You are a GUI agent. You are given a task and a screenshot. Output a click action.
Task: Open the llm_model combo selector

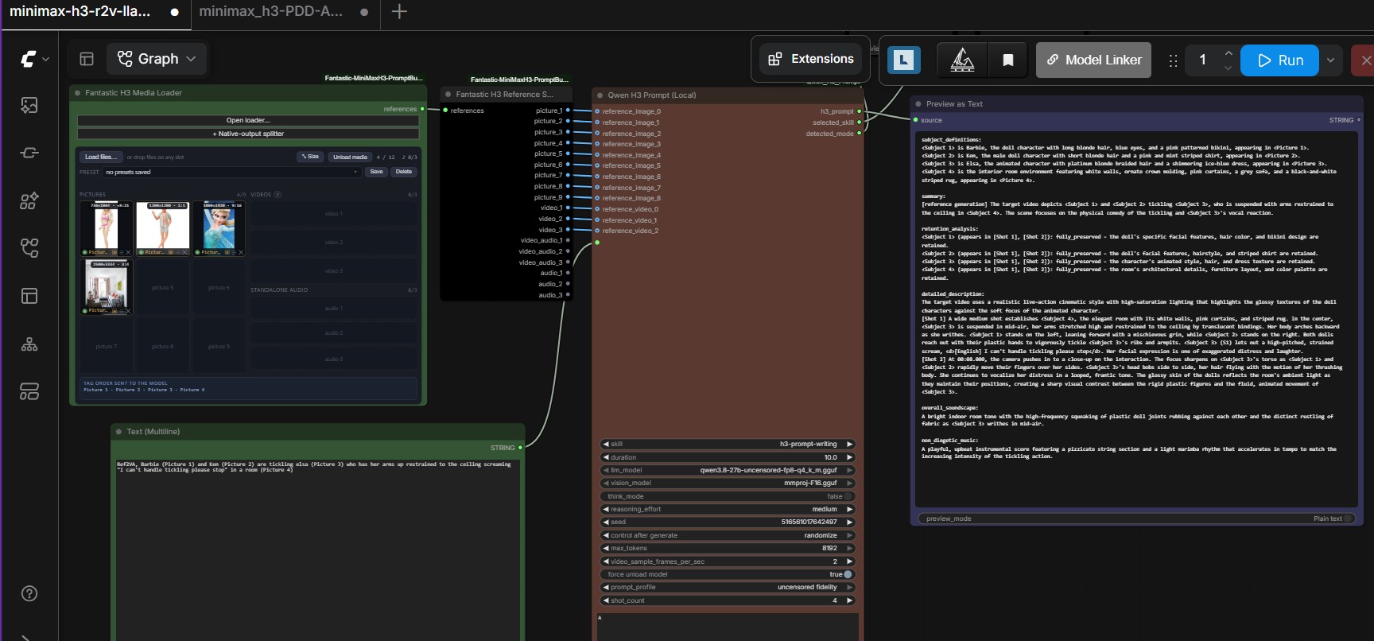tap(728, 470)
